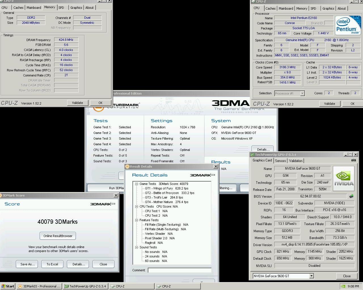Open the Windows Start menu
Image resolution: width=363 pixels, height=290 pixels.
coord(8,286)
